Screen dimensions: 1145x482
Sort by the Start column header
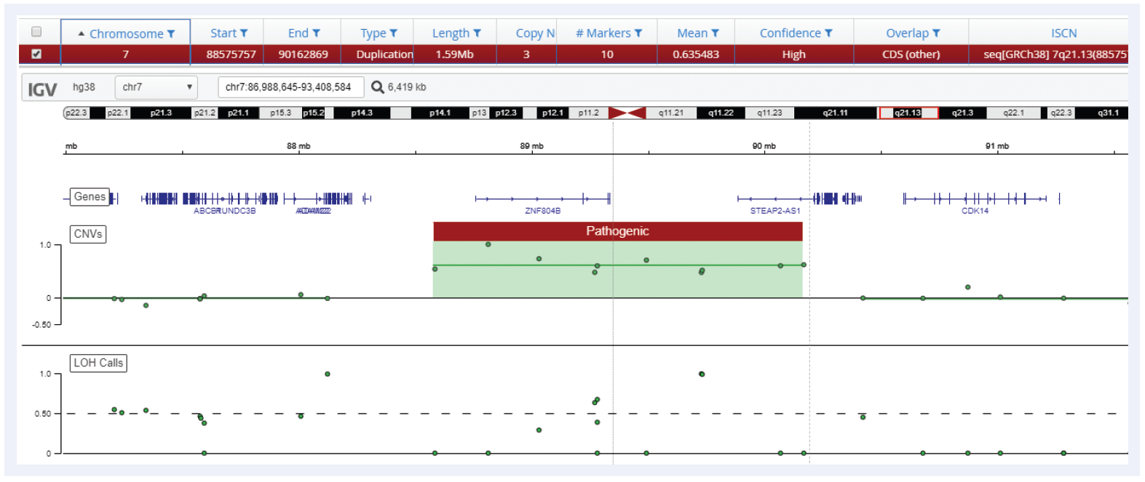[223, 33]
